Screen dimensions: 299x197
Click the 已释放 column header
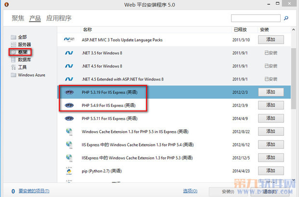tap(240, 29)
